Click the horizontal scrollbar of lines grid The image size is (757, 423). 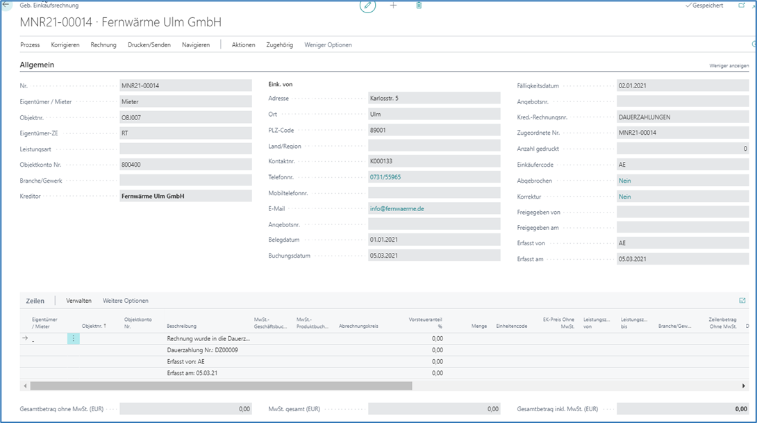click(x=221, y=385)
